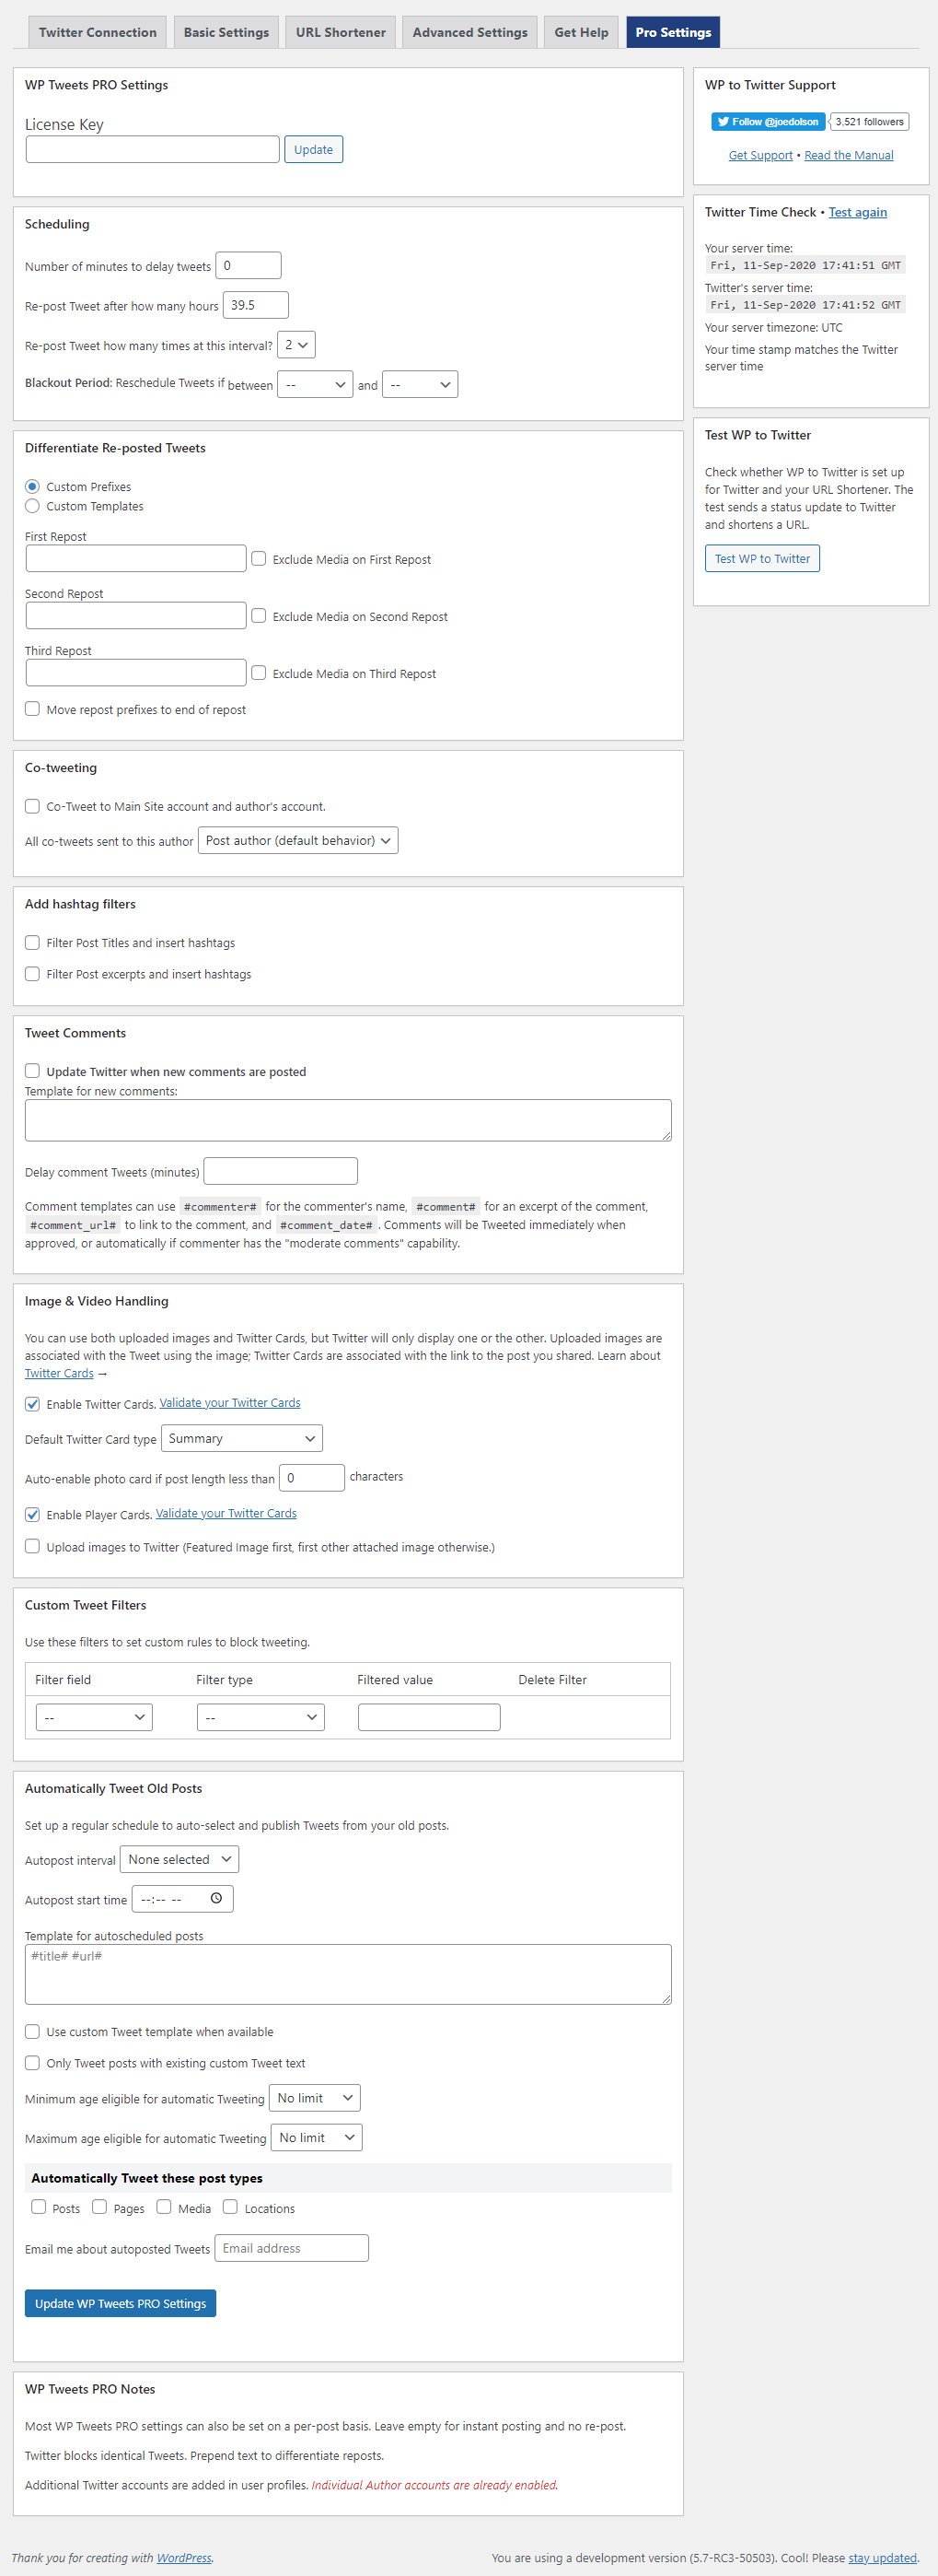Click Test again for Twitter Time Check
This screenshot has height=2576, width=938.
(857, 212)
